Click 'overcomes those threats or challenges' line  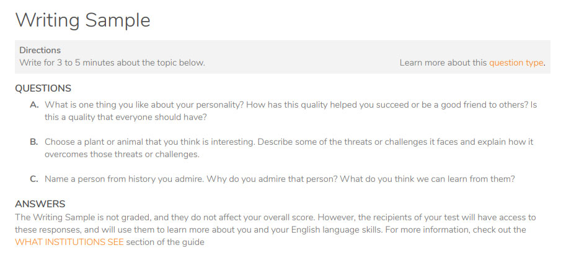(x=122, y=154)
